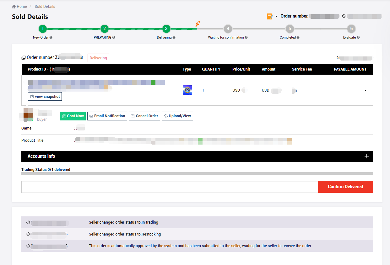Open Upload/View

(177, 116)
